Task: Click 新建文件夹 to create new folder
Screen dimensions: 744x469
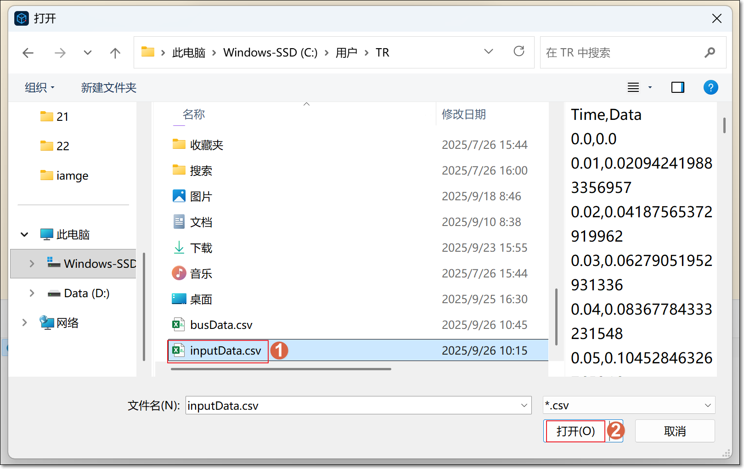Action: (109, 88)
